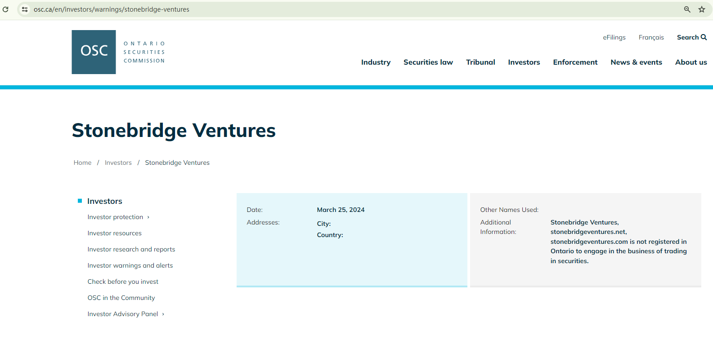Image resolution: width=713 pixels, height=348 pixels.
Task: Click the Investors breadcrumb link
Action: [118, 163]
